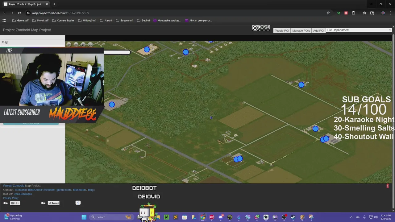Click the Add POI button

coord(318,31)
